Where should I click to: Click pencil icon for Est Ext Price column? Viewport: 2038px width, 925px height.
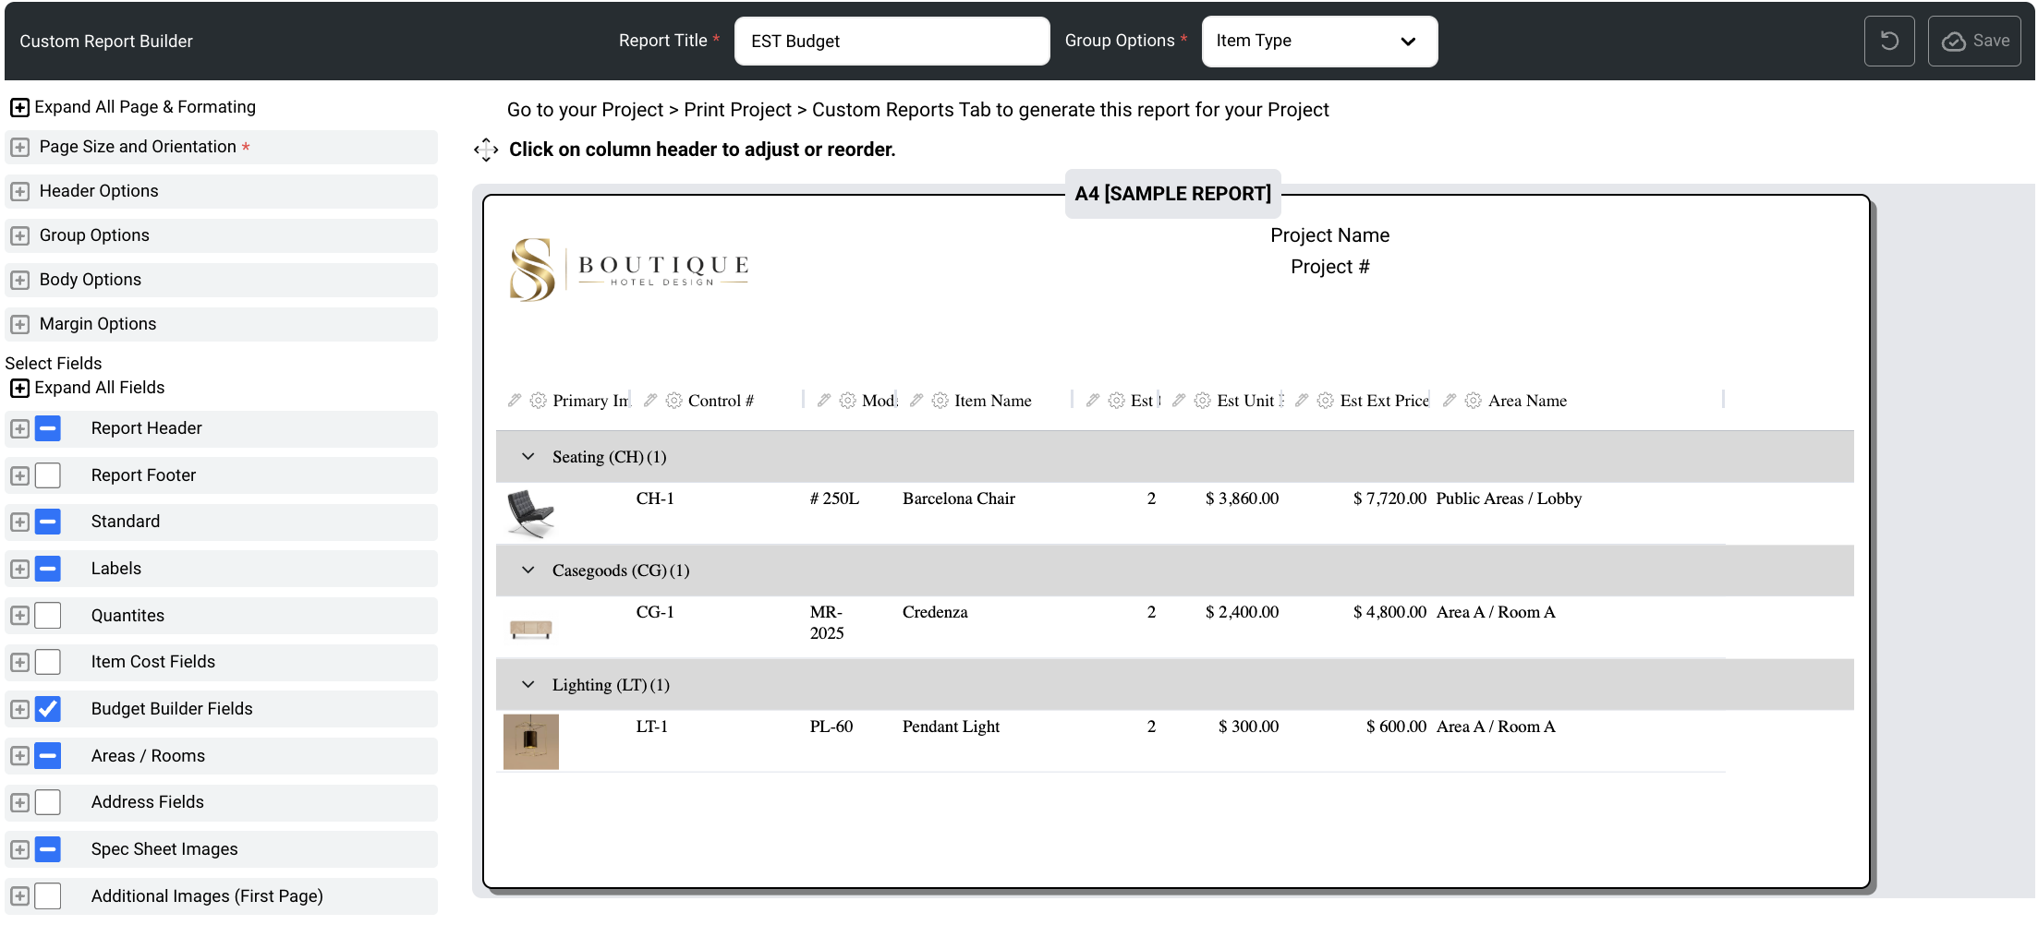click(x=1302, y=401)
